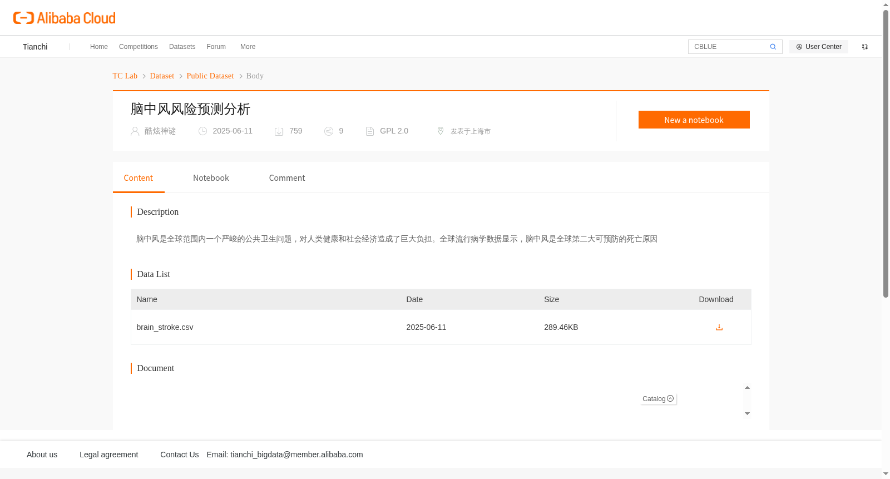Collapse the Catalog panel
Viewport: 890px width, 479px height.
(x=658, y=399)
